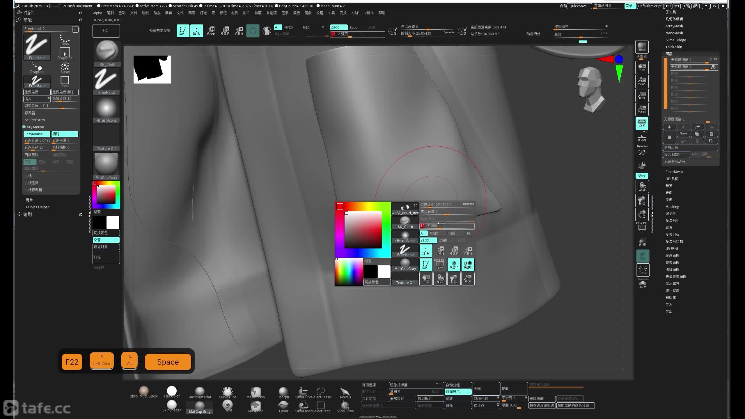Choose the Rect stroke icon
This screenshot has height=419, width=745.
(x=65, y=81)
